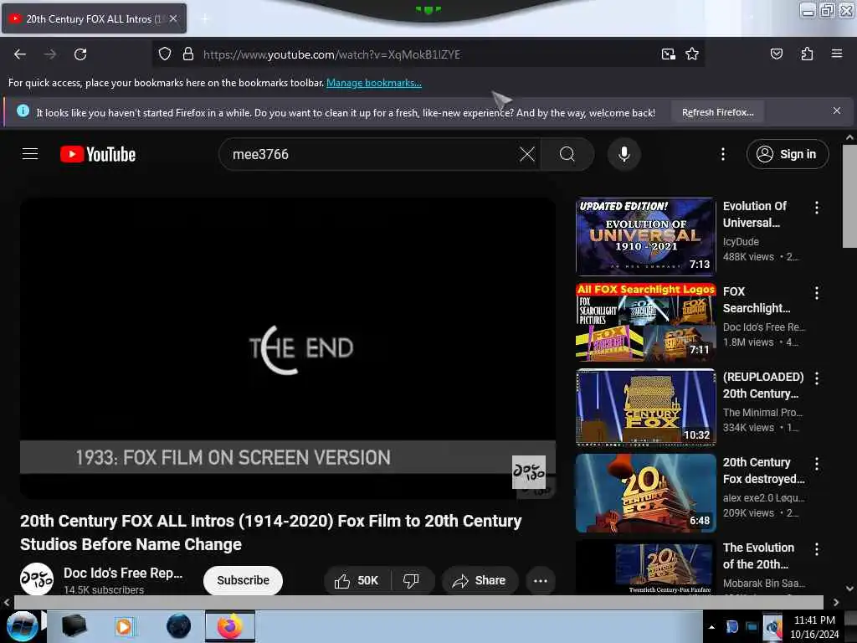Open the black box taskbar app
This screenshot has width=857, height=643.
74,626
